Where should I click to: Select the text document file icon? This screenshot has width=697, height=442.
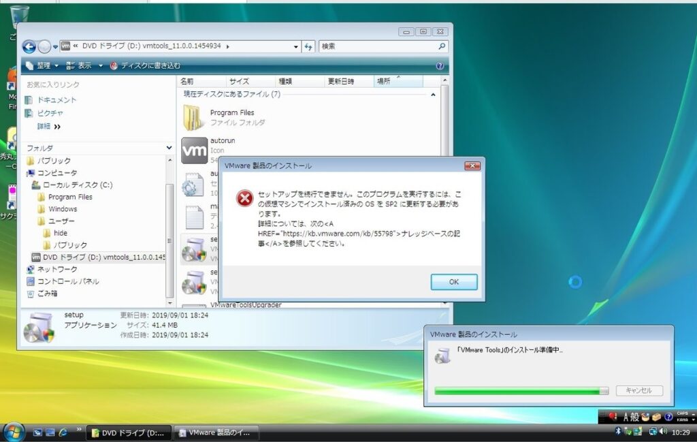pos(194,217)
